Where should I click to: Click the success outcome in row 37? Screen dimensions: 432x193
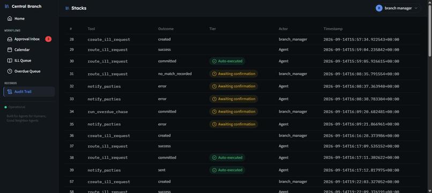pyautogui.click(x=165, y=146)
